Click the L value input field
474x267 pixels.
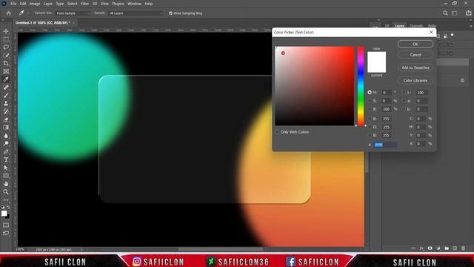coord(421,92)
